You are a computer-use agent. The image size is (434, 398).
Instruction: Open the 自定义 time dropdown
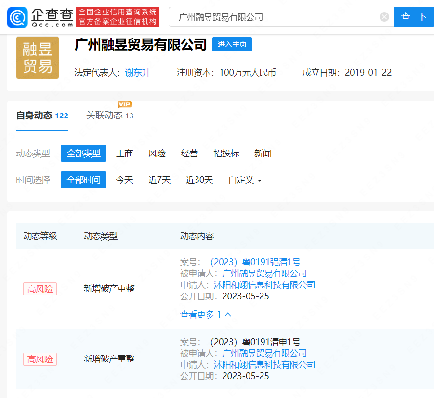(245, 180)
